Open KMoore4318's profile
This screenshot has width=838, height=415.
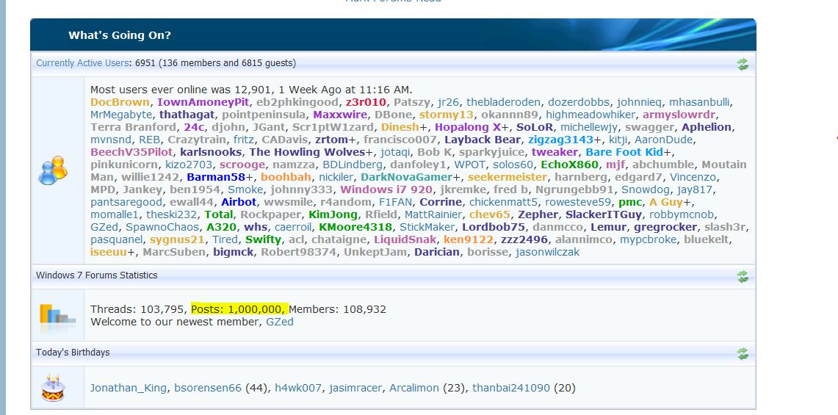[355, 227]
